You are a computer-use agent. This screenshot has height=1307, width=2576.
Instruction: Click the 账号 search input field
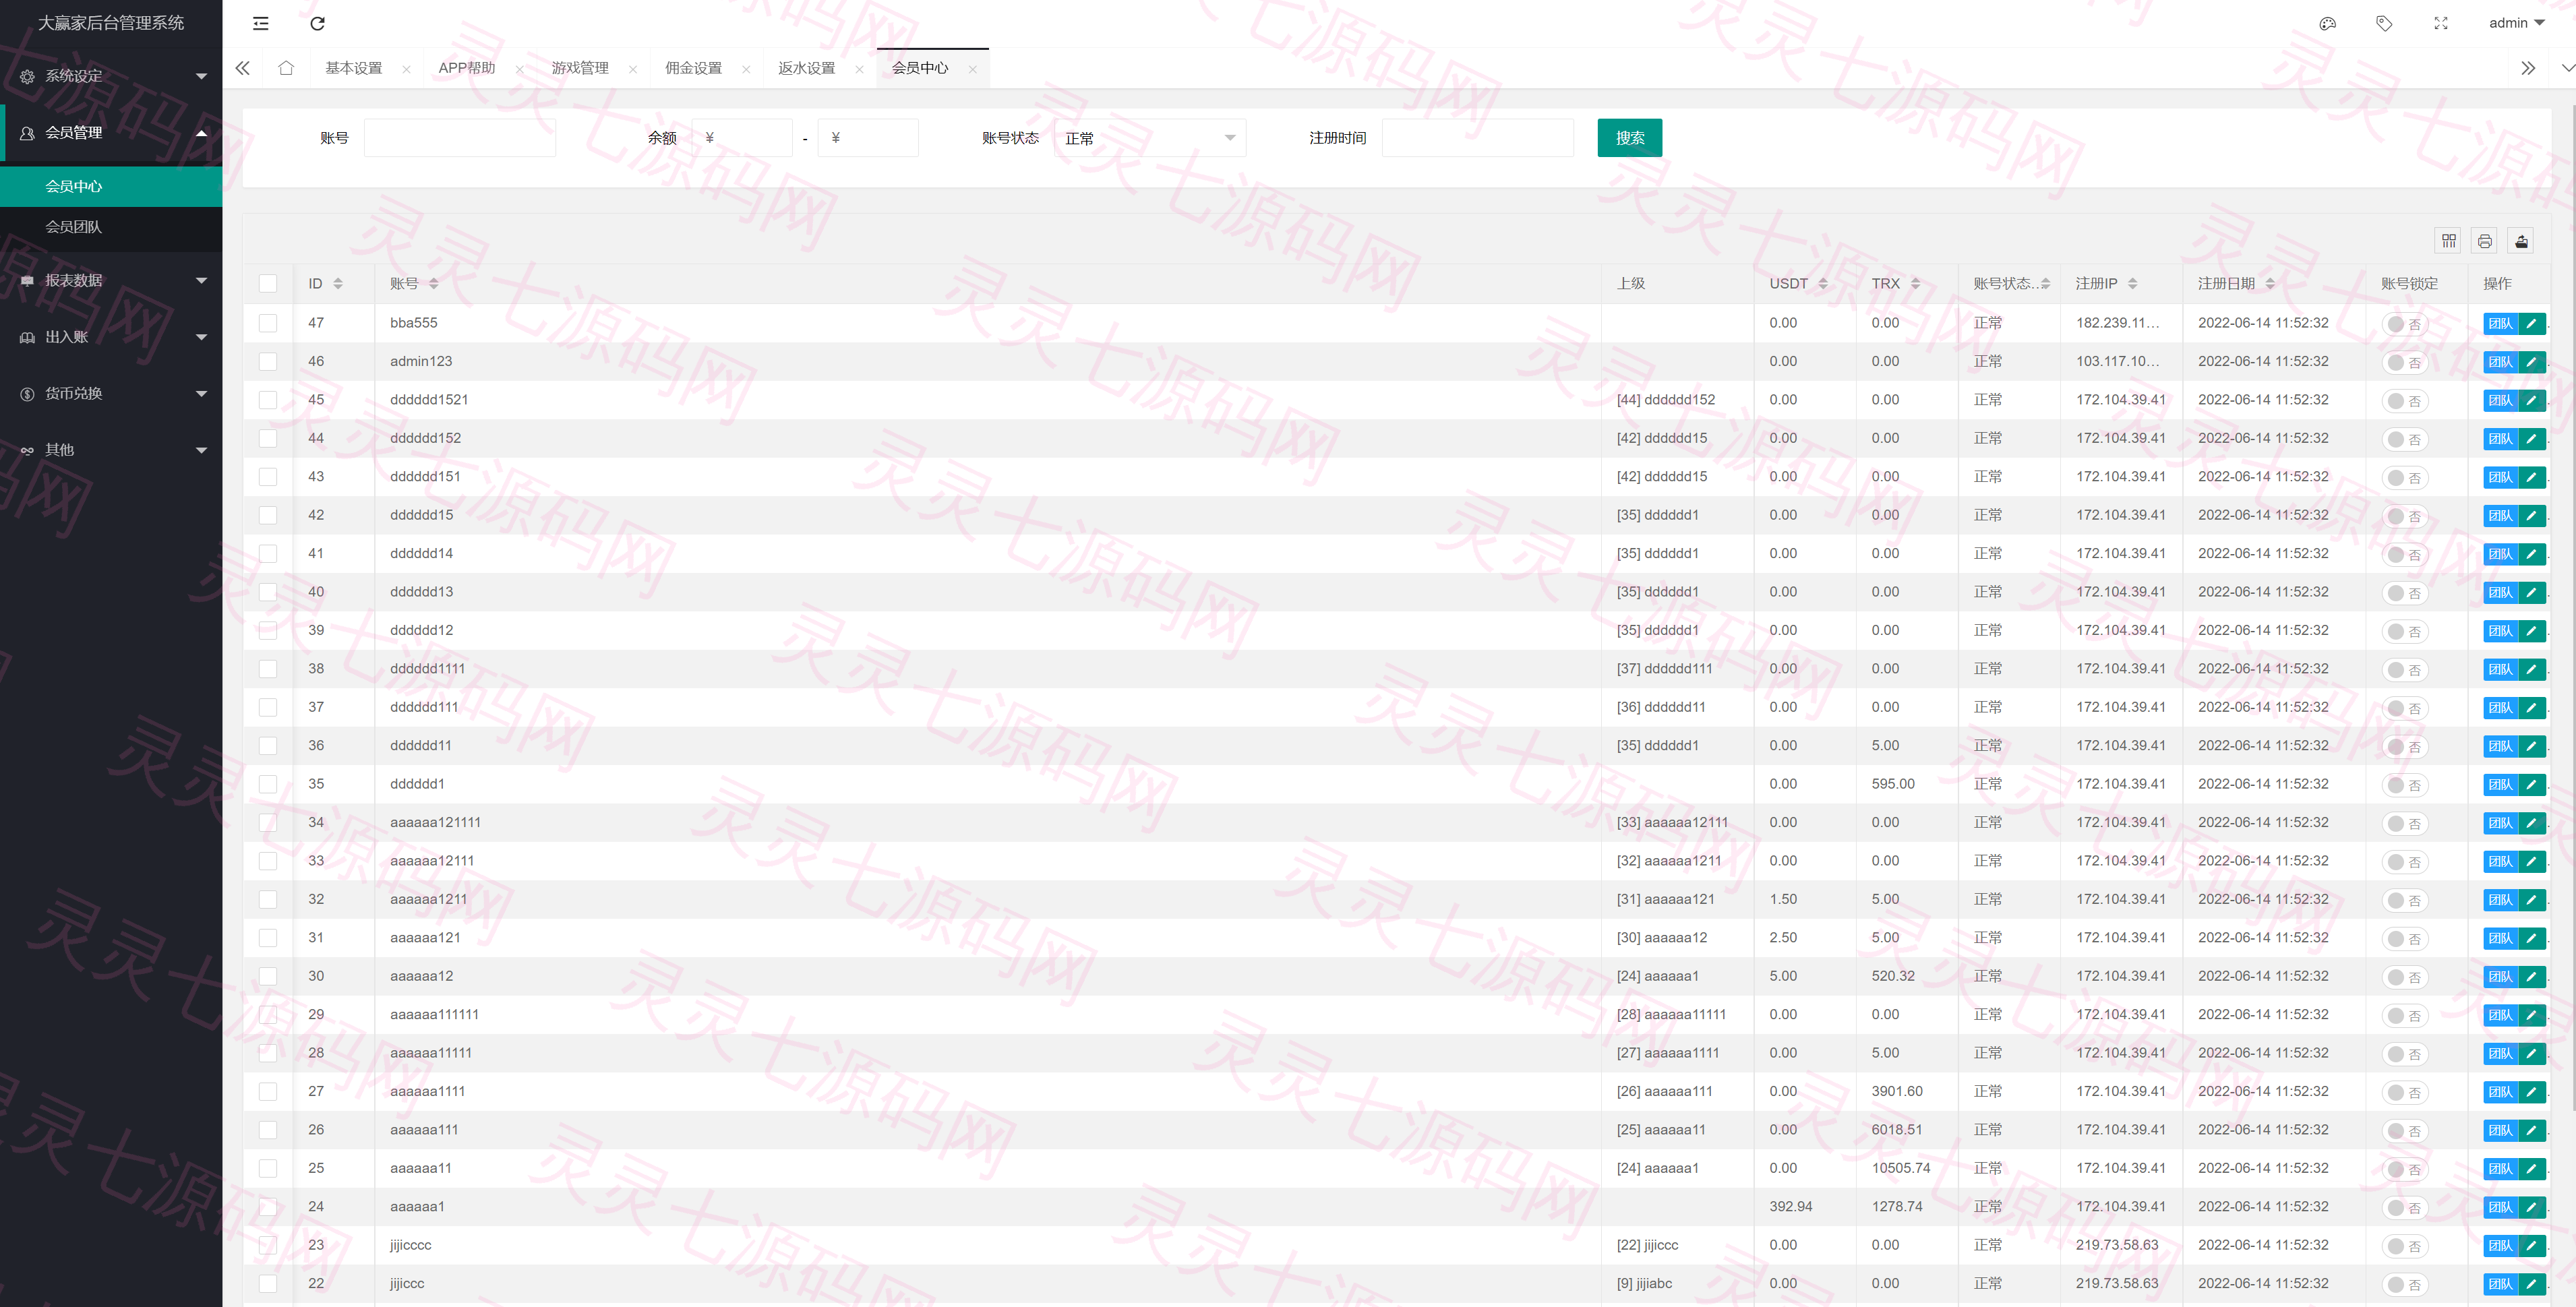pos(460,138)
